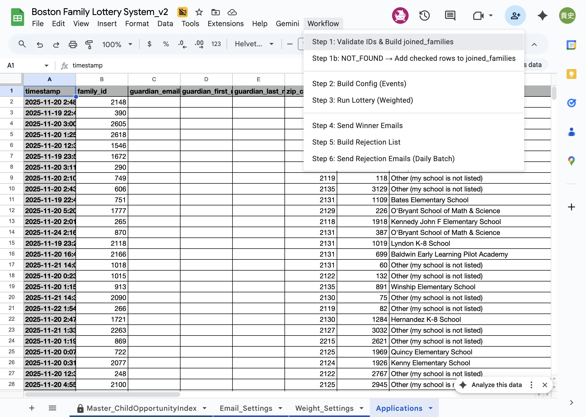Viewport: 586px width, 417px height.
Task: Add a new sheet with plus button
Action: coord(32,408)
